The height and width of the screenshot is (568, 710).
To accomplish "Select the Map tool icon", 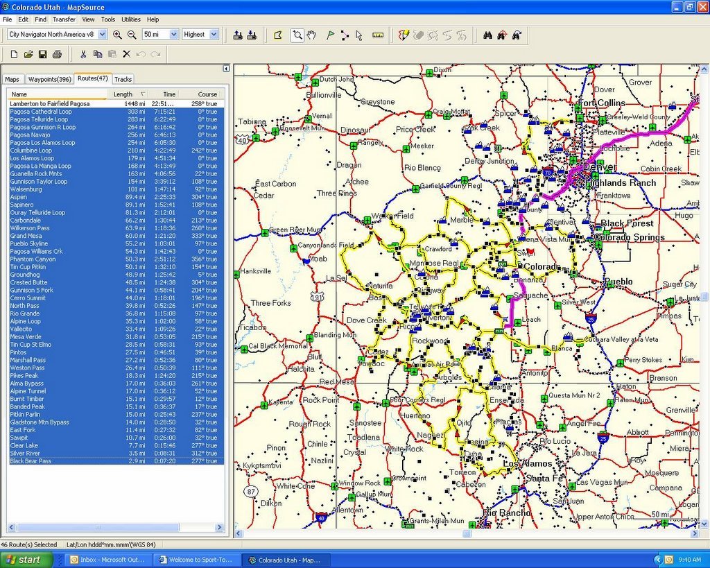I will tap(278, 35).
